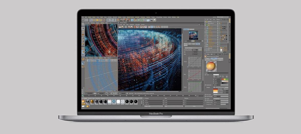Switch to Edges mode in left palette
The image size is (301, 134).
coord(83,41)
